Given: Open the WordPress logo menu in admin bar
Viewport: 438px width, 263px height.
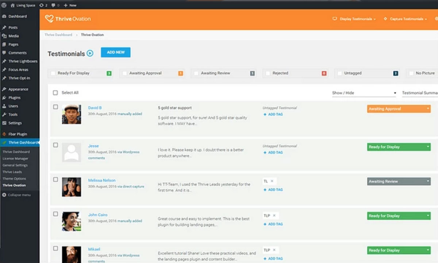Looking at the screenshot, I should 4,5.
